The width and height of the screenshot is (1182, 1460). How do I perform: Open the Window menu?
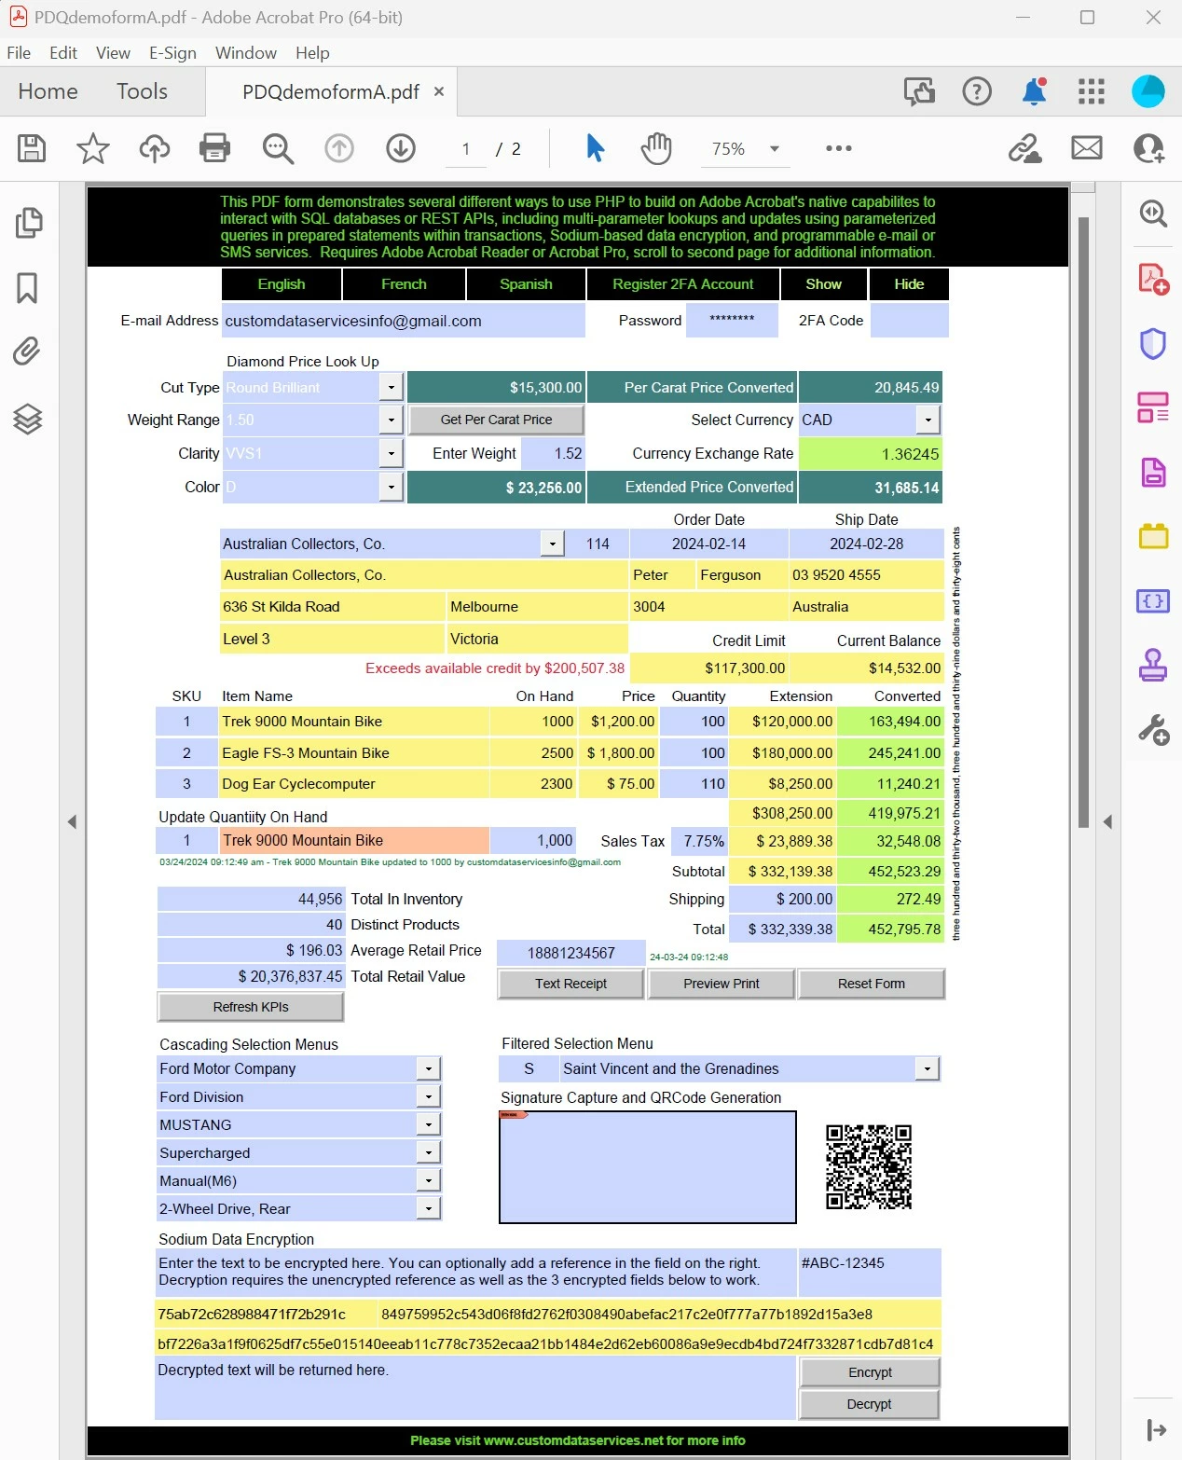tap(246, 53)
